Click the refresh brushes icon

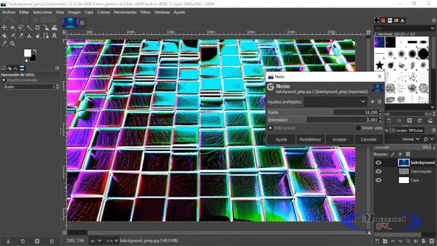(x=420, y=120)
